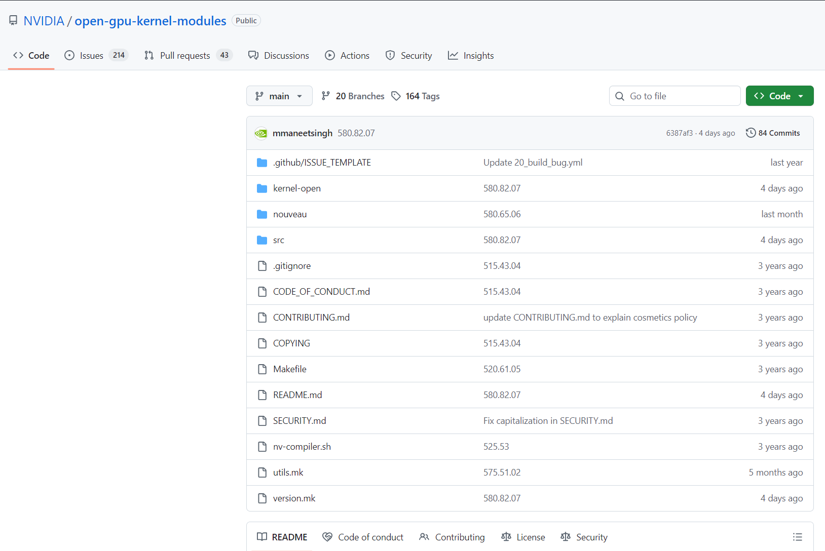Open the green Code dropdown button
The height and width of the screenshot is (551, 825).
[x=779, y=96]
